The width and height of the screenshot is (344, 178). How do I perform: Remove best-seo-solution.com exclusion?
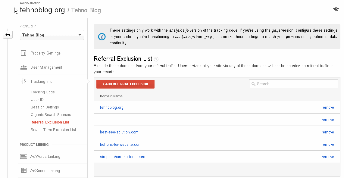point(327,132)
